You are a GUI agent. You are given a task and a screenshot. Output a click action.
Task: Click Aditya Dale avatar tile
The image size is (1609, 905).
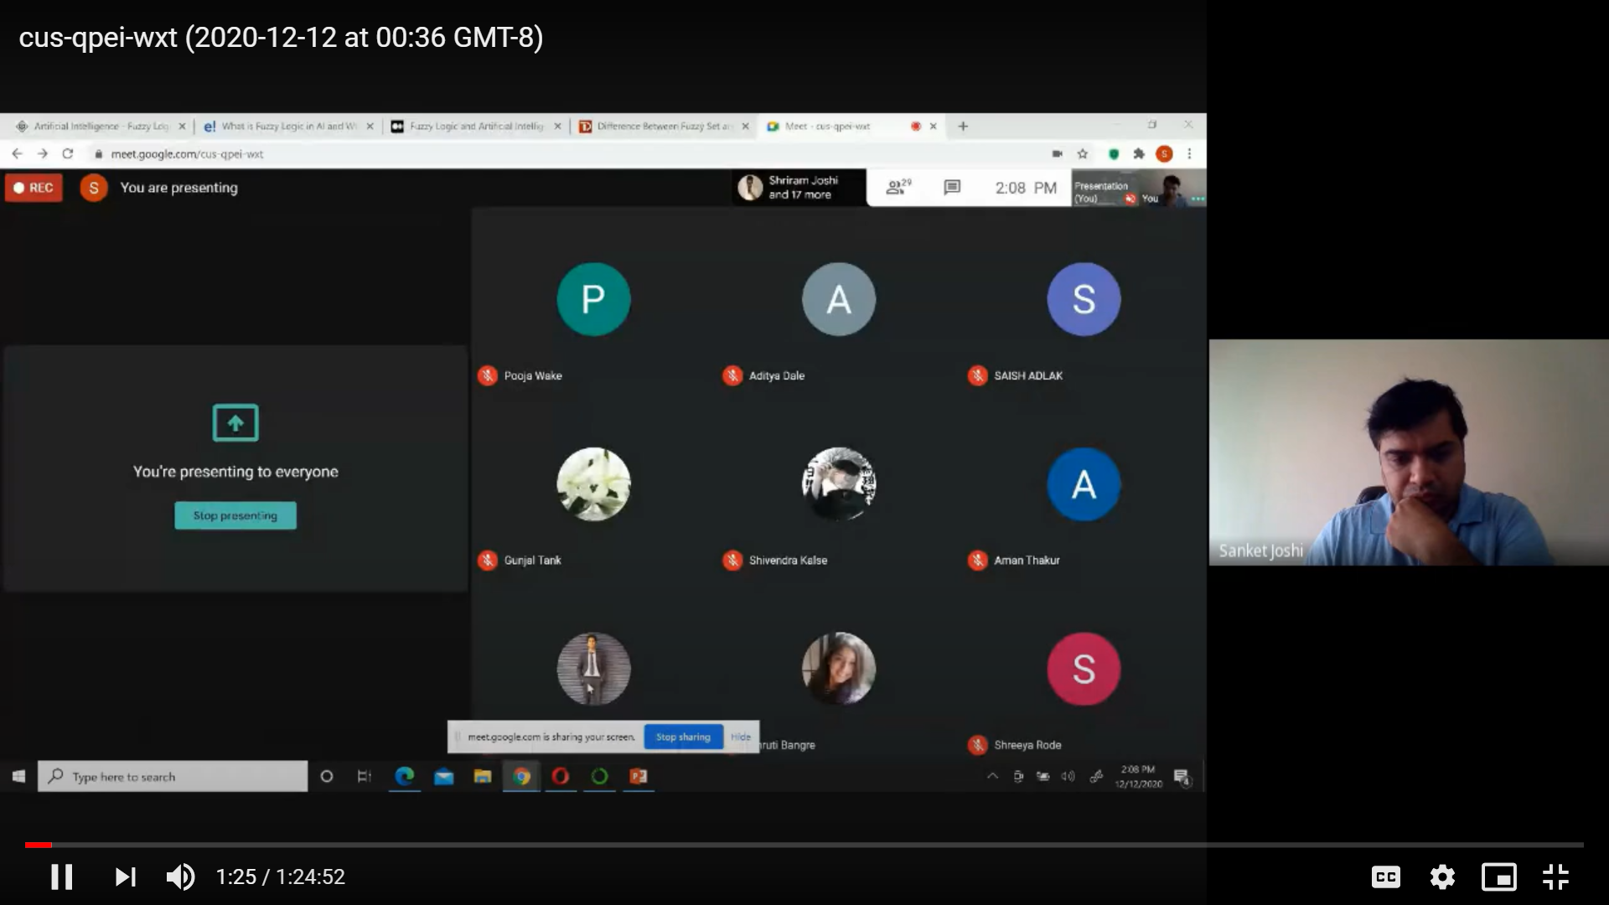(839, 299)
